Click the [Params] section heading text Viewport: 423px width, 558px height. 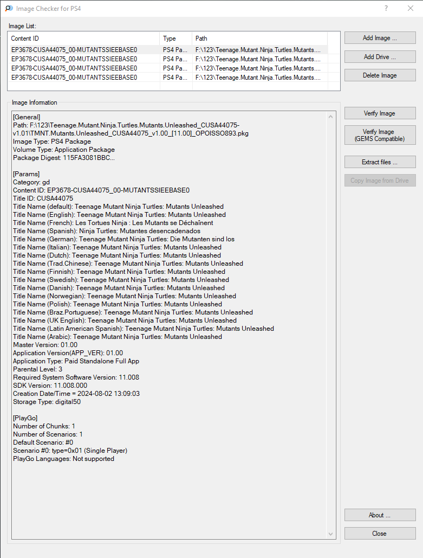tap(27, 174)
